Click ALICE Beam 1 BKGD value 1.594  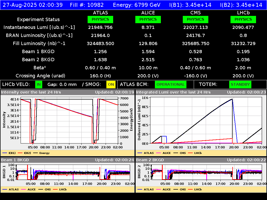(x=148, y=52)
